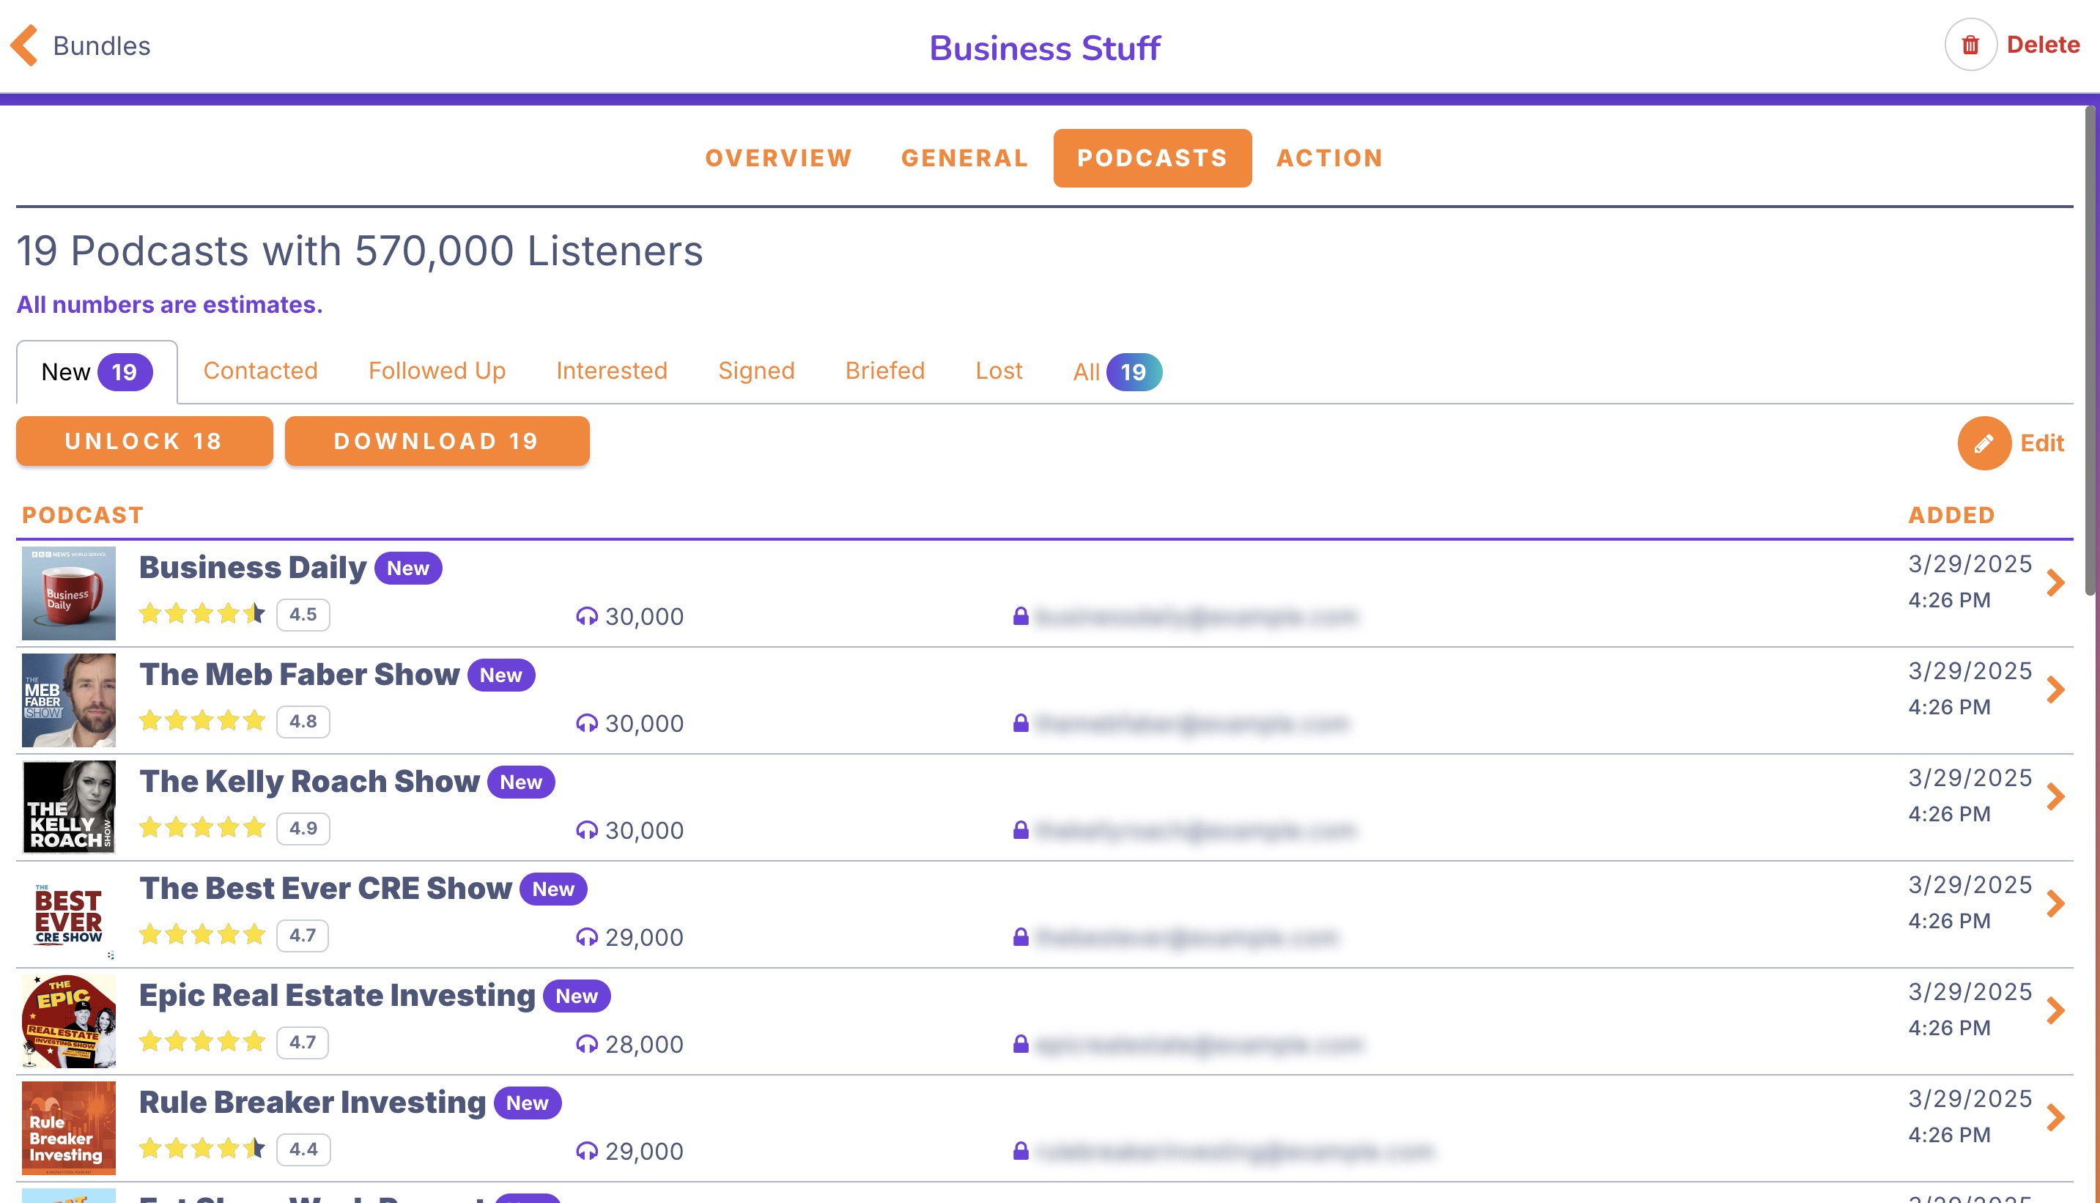Expand the Business Daily row chevron
This screenshot has width=2100, height=1203.
(2058, 582)
